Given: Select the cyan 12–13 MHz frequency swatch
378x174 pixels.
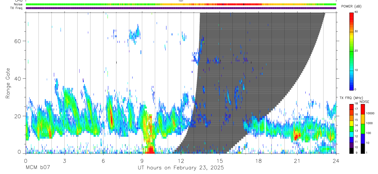Looking at the screenshot, I should tap(352, 134).
